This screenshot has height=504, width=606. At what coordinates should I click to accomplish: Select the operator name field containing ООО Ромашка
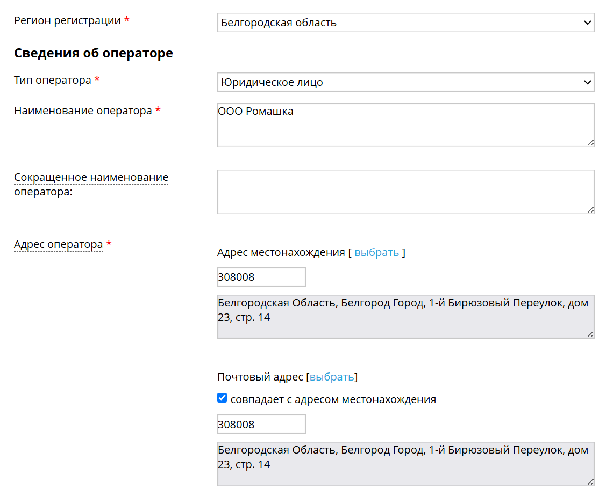pos(405,125)
